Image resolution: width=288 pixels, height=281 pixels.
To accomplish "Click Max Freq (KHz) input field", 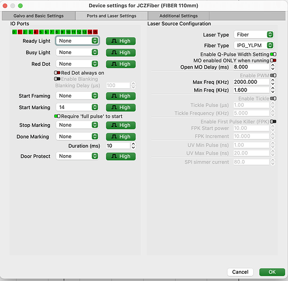I will click(252, 82).
